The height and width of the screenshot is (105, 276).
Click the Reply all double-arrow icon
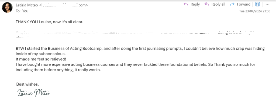click(207, 4)
